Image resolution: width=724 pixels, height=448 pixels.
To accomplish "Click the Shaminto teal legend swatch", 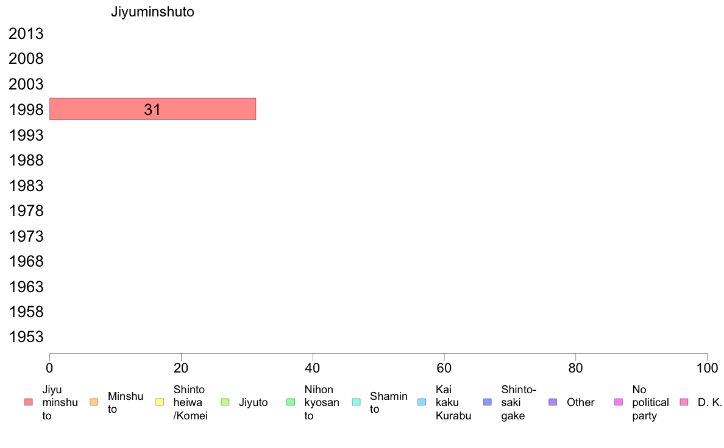I will pos(357,402).
